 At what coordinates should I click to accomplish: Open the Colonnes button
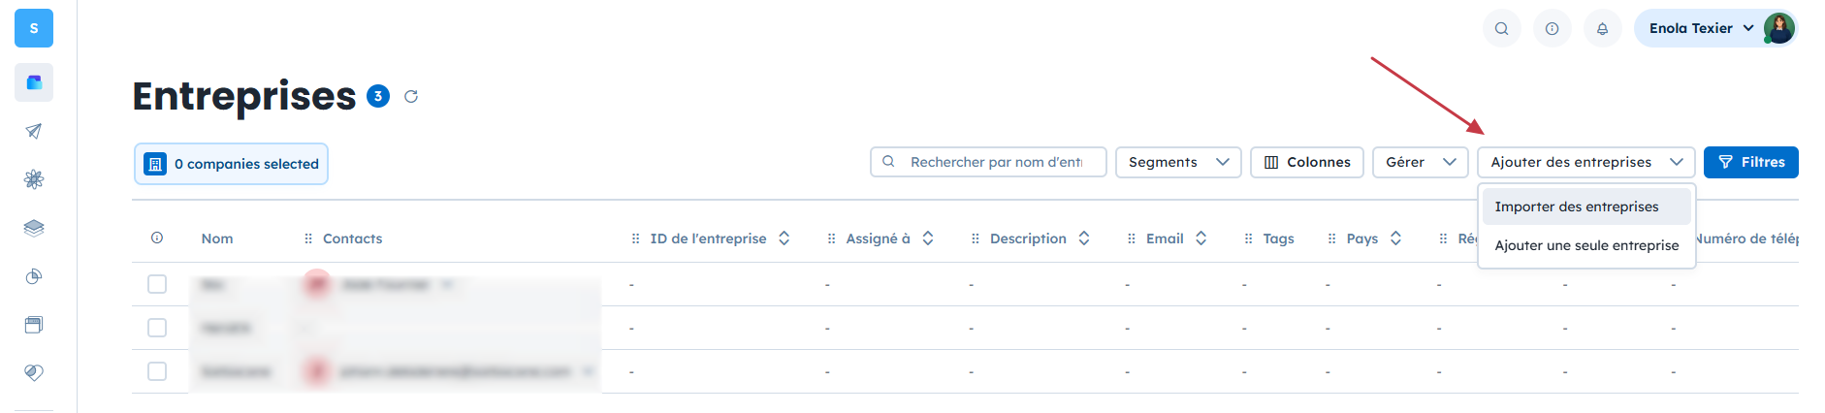click(1306, 162)
